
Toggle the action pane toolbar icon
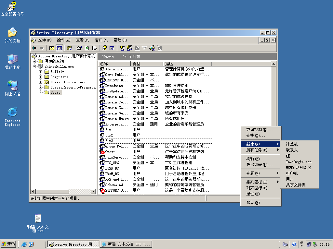[112, 48]
